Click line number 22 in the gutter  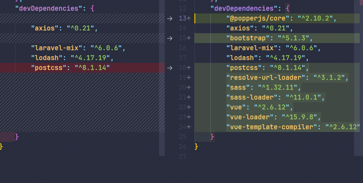click(x=183, y=108)
